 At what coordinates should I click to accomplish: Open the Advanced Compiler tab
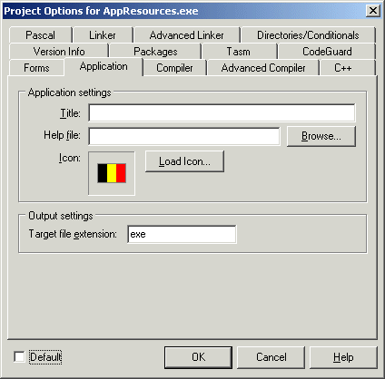[263, 68]
